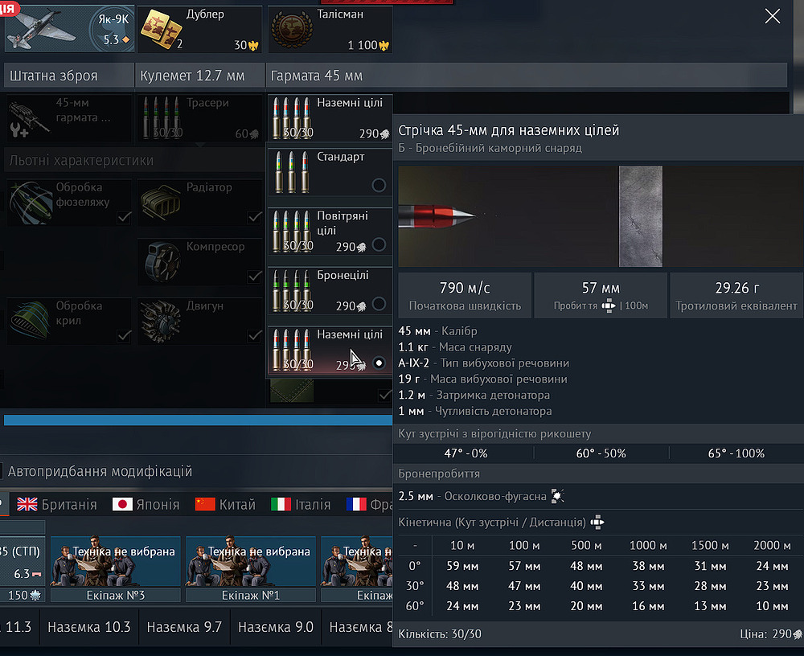804x656 pixels.
Task: Open crew slot Екіпаж №3
Action: pyautogui.click(x=115, y=569)
